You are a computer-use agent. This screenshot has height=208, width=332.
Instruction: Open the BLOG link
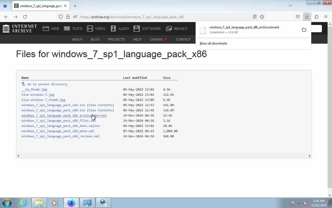coord(95,40)
